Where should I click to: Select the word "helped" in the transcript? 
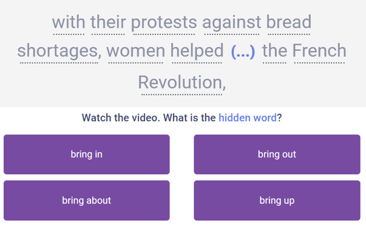coord(197,50)
